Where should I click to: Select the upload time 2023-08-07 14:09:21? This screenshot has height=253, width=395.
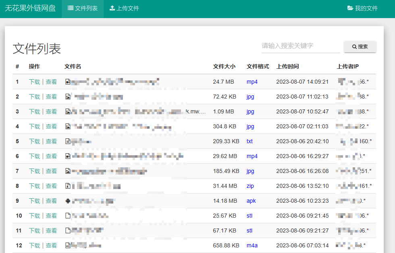[302, 82]
